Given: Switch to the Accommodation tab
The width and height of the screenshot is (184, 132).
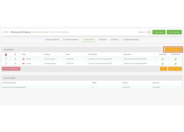Looking at the screenshot, I should [x=71, y=39].
